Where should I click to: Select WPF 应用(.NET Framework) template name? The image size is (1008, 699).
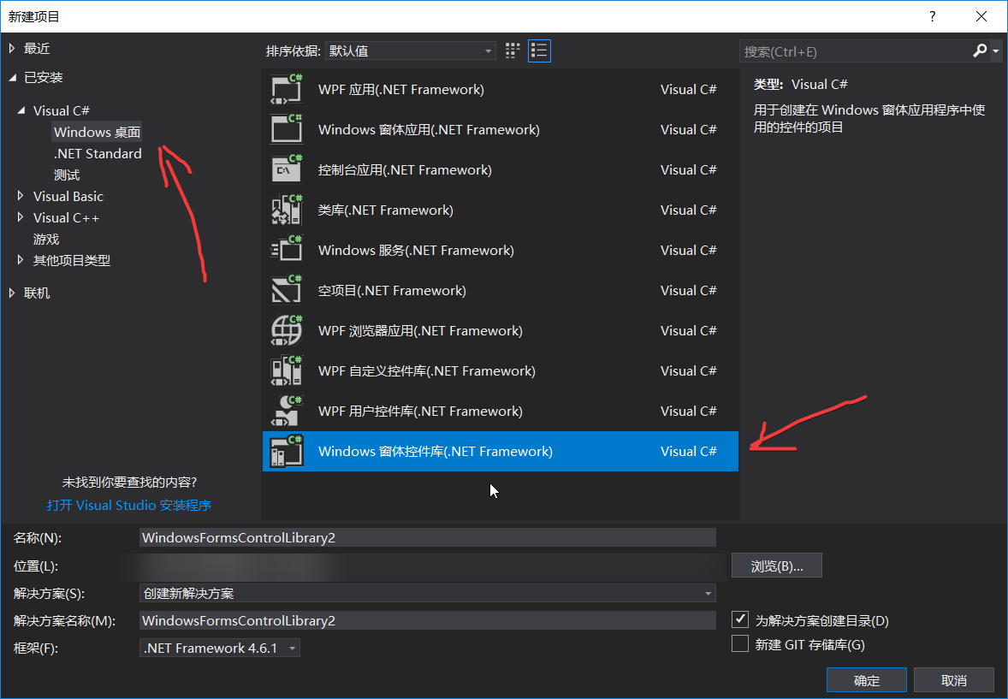(x=401, y=89)
